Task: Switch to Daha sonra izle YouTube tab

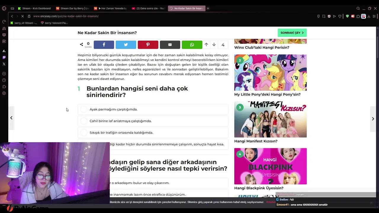Action: (148, 8)
